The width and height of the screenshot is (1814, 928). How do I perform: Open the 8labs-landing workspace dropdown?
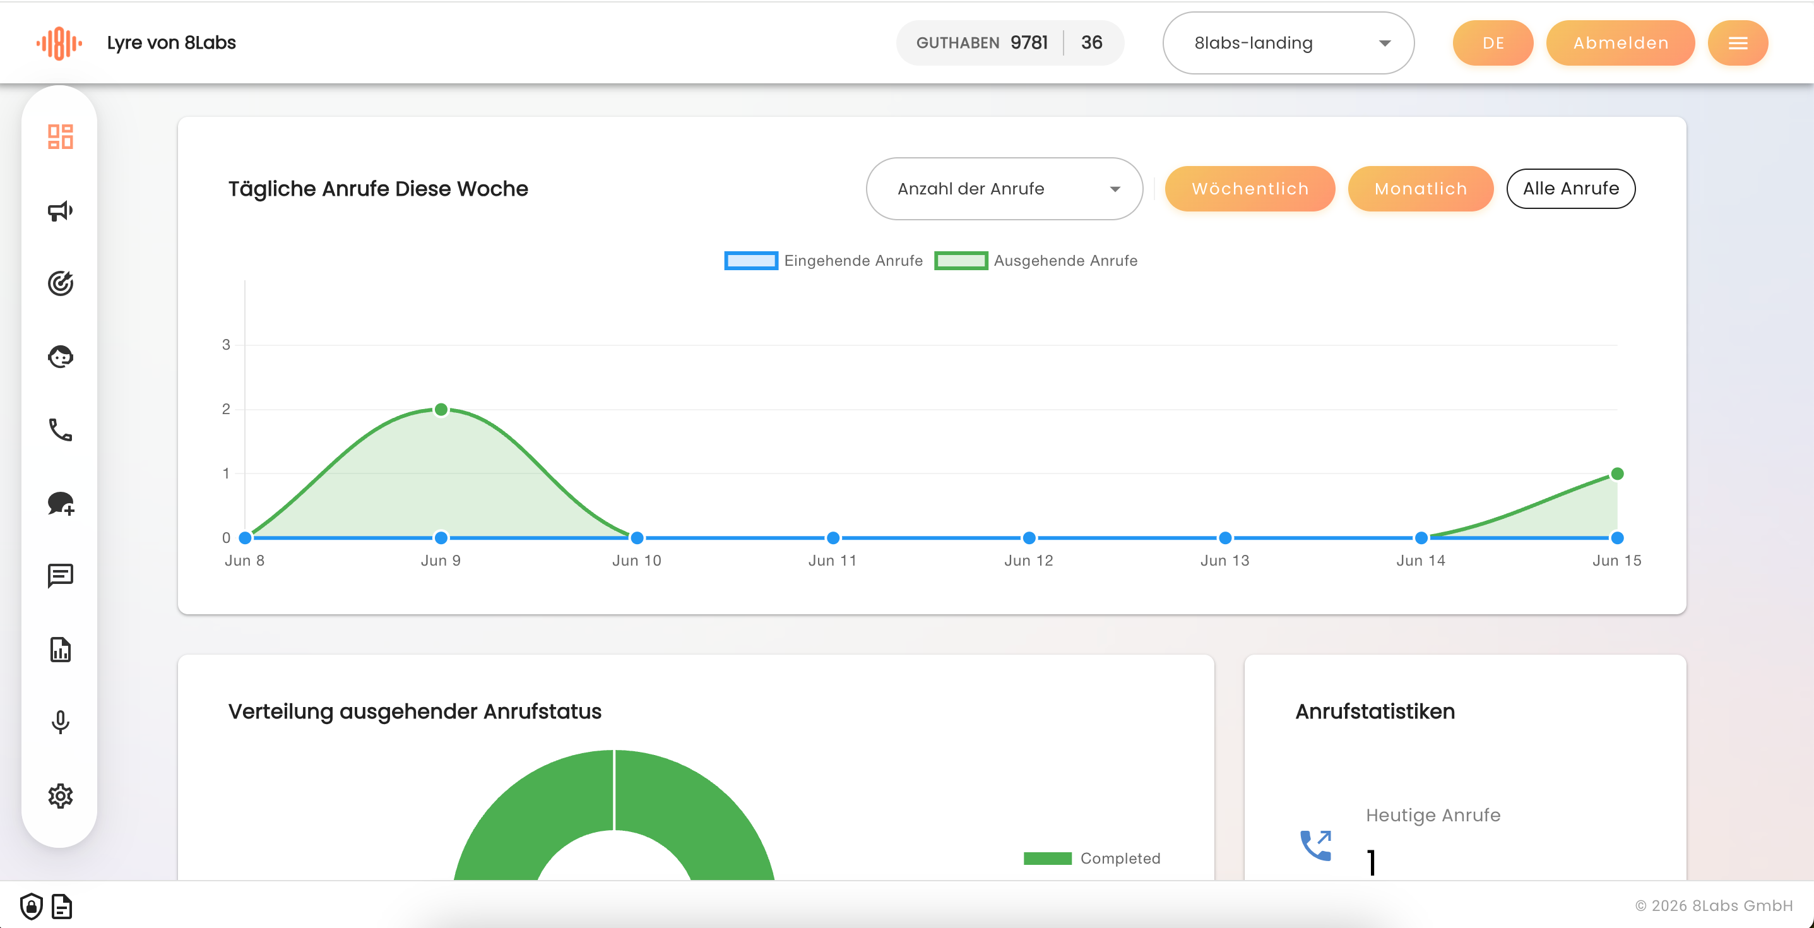click(1289, 43)
